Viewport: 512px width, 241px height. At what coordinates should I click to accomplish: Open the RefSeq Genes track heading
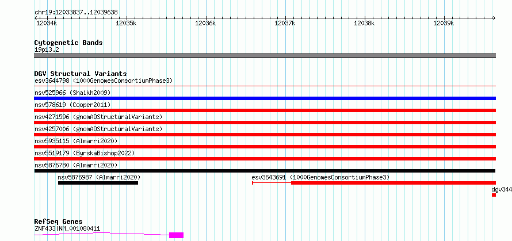(59, 222)
